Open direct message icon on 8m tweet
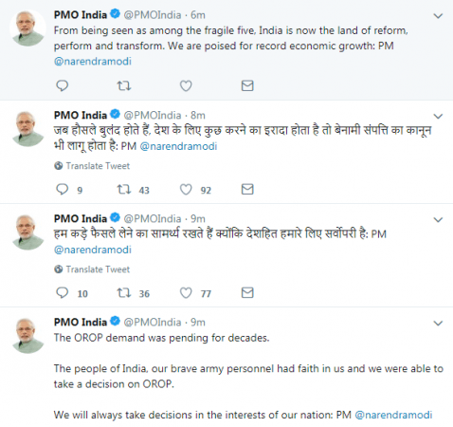Screen dimensions: 453x427 (247, 189)
